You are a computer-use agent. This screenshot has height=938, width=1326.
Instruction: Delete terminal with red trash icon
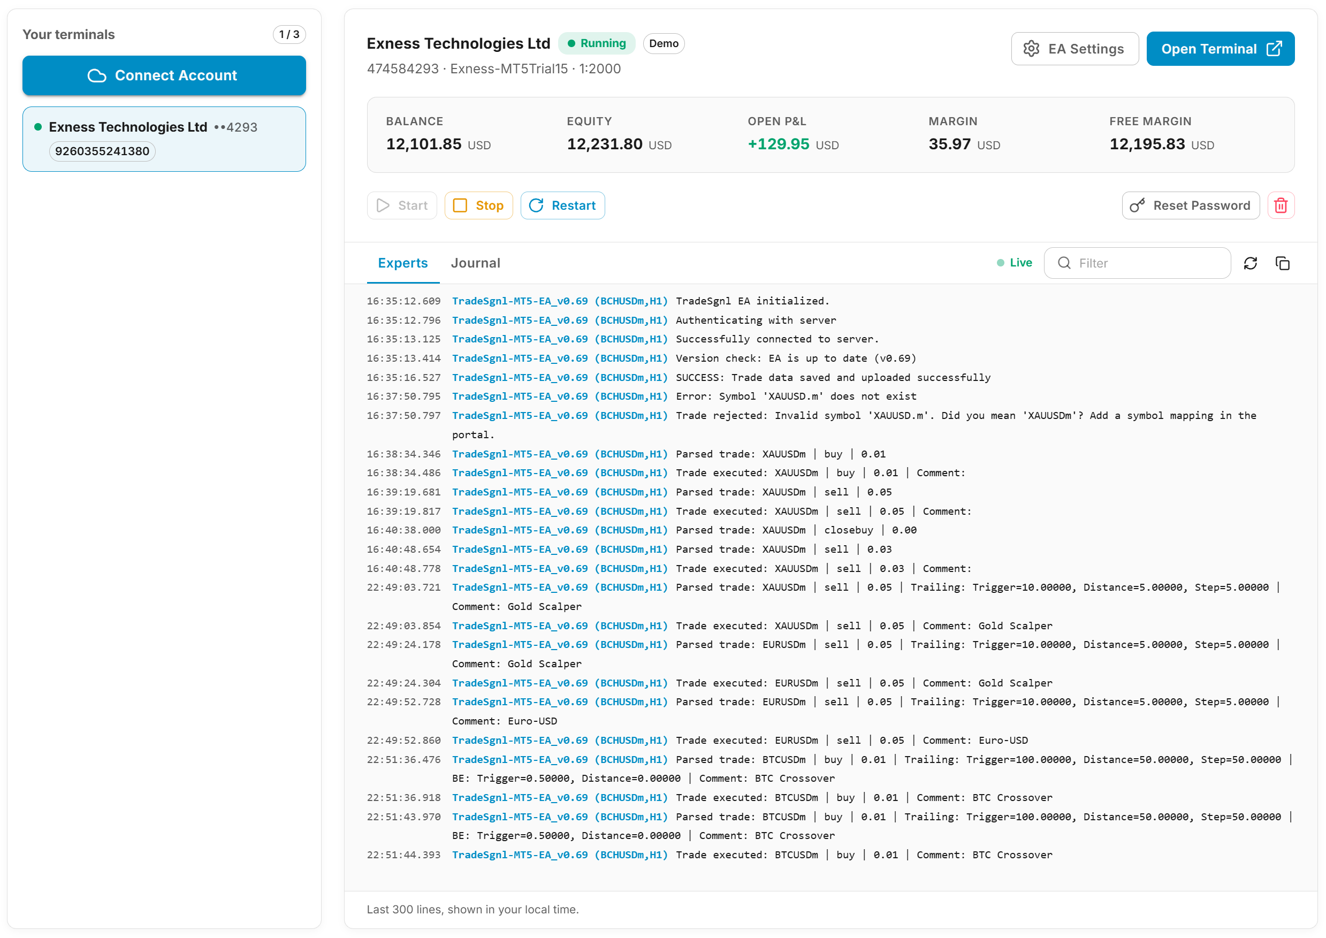point(1281,205)
